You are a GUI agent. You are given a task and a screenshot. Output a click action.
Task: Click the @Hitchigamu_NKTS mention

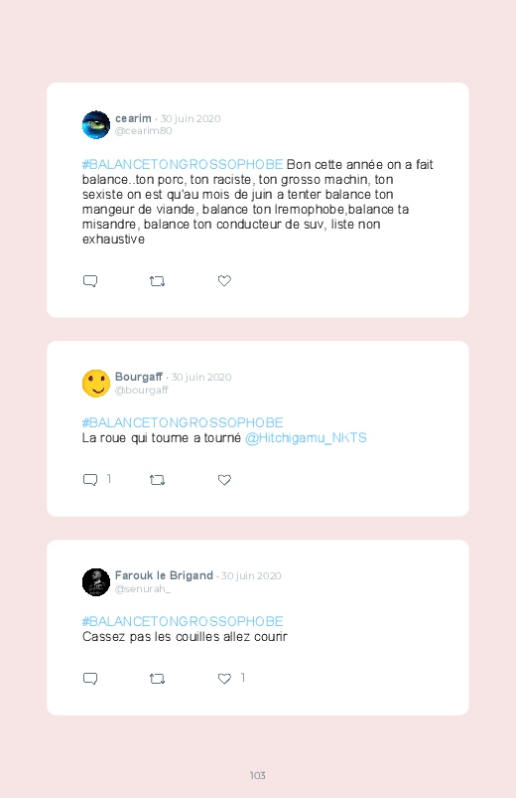(306, 437)
